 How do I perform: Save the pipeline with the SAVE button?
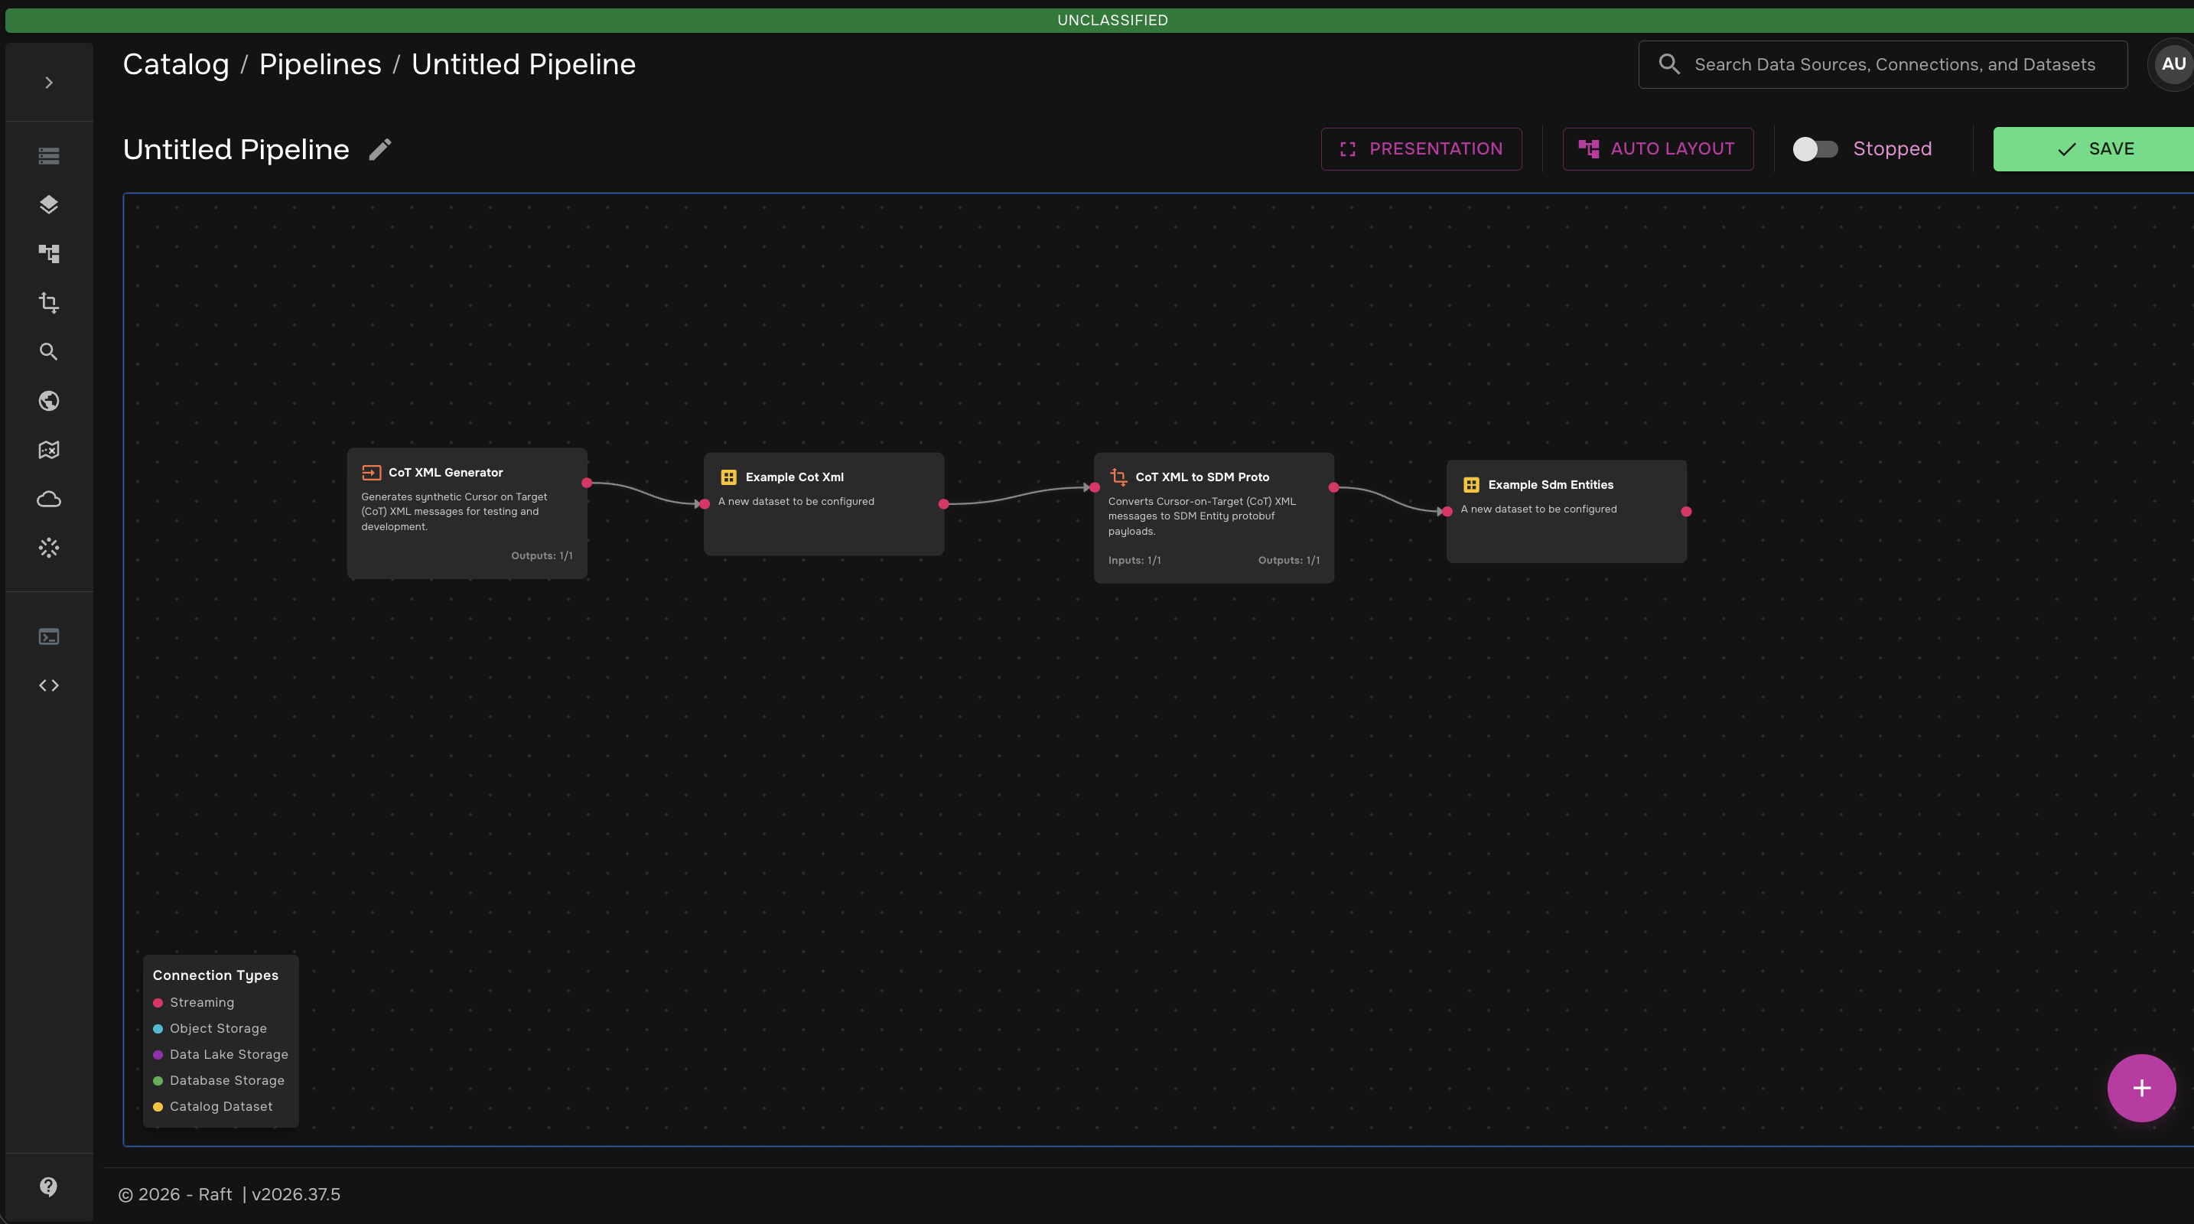tap(2094, 149)
